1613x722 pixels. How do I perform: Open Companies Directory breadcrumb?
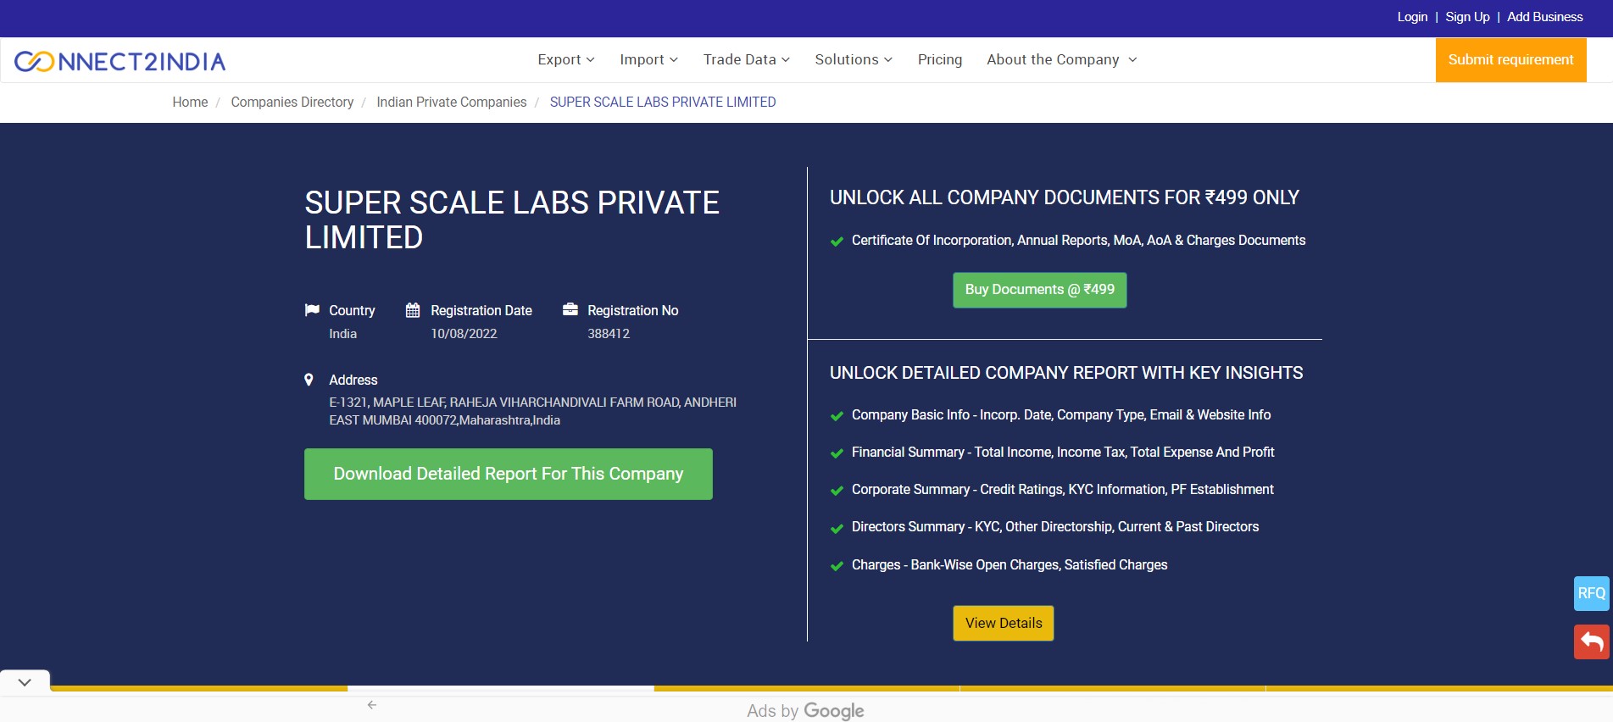[x=292, y=102]
